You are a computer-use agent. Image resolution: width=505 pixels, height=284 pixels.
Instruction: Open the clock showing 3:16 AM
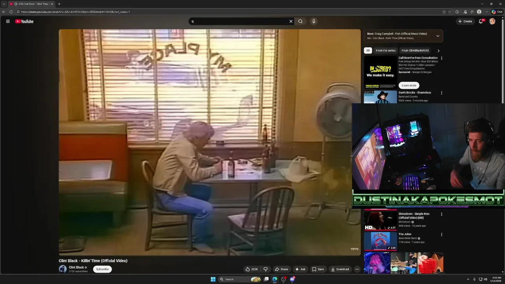point(496,279)
